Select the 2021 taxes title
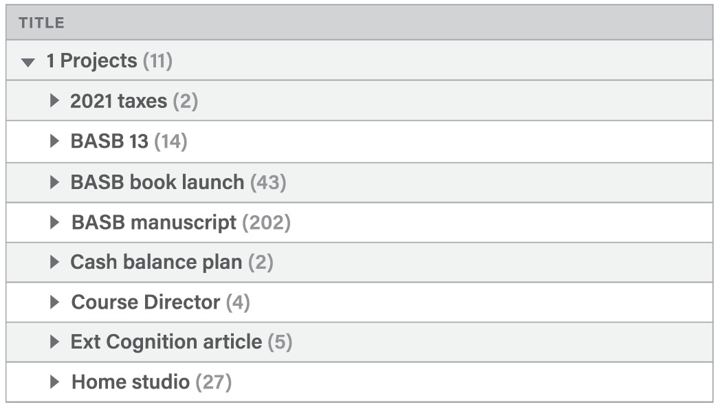Viewport: 715px width, 407px height. (118, 102)
